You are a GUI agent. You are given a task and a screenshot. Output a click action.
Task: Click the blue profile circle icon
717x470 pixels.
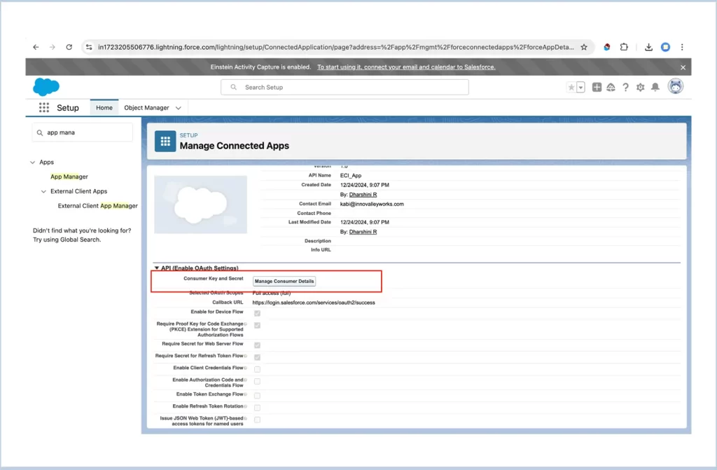tap(665, 47)
